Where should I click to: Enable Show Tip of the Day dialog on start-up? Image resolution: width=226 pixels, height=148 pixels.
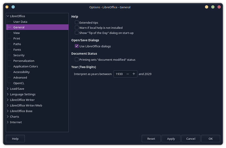point(77,32)
